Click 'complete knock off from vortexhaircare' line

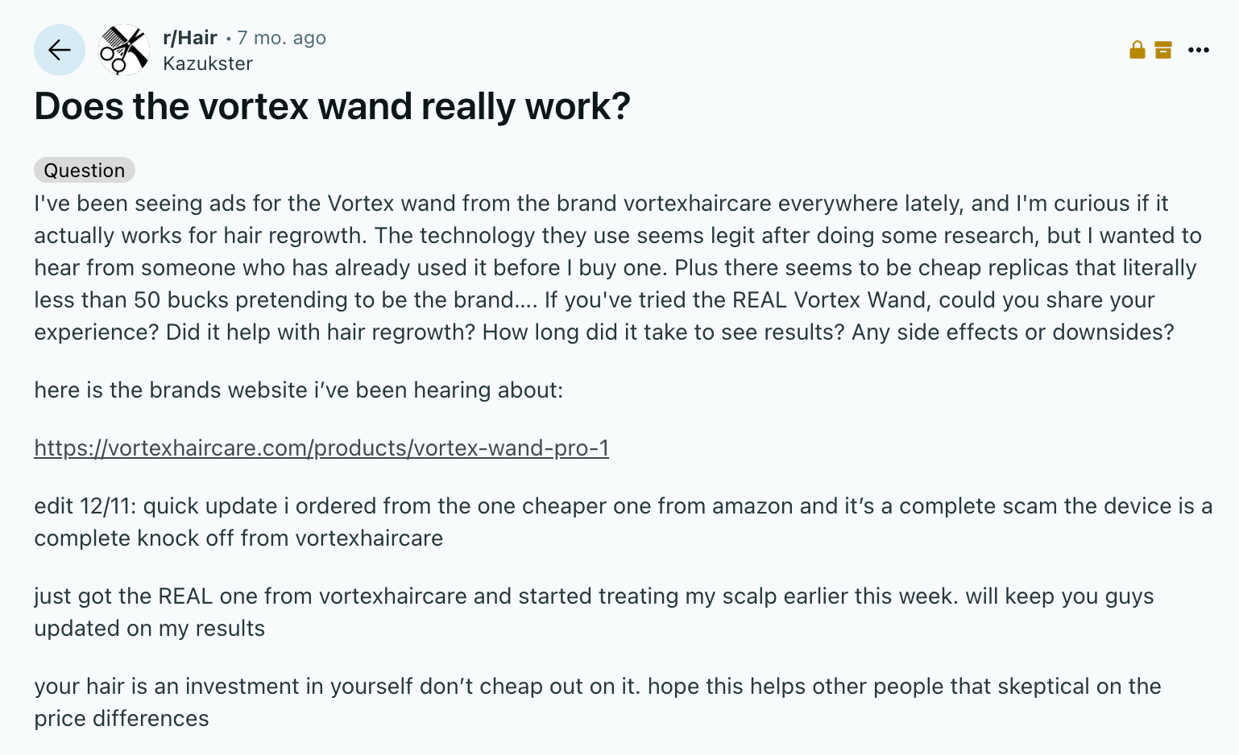click(x=238, y=538)
